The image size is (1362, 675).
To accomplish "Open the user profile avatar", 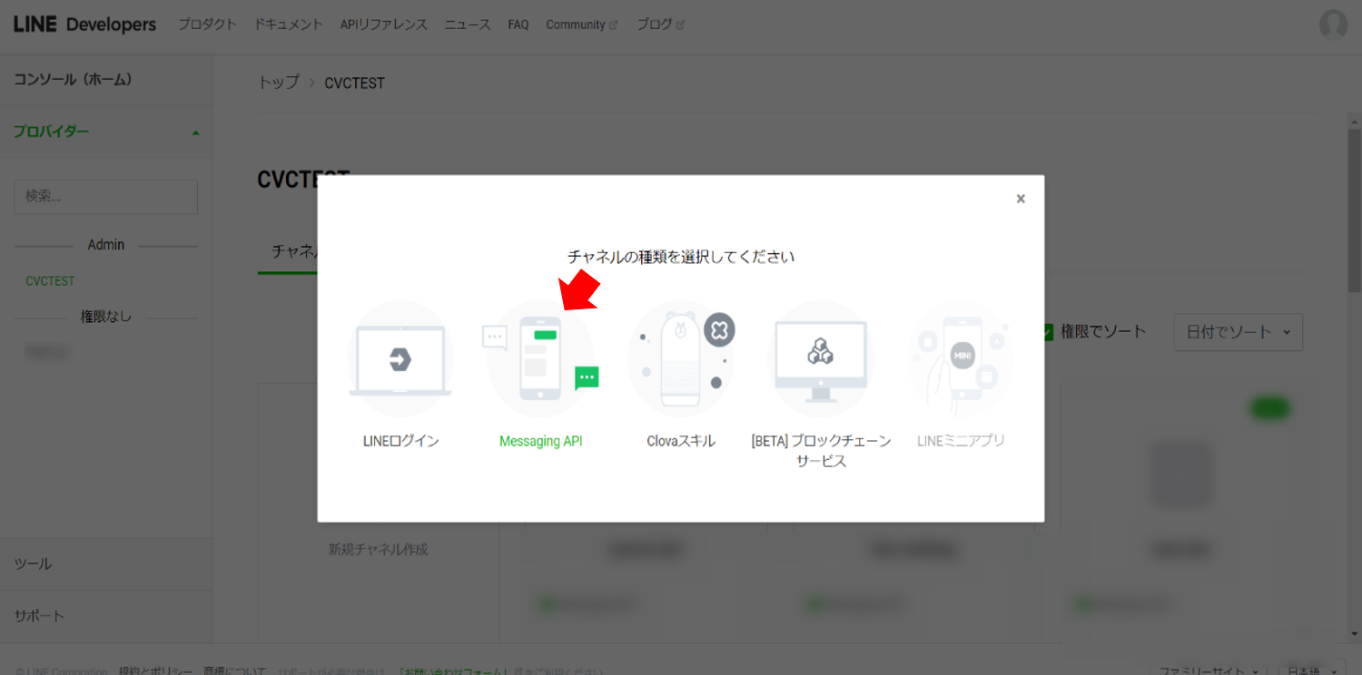I will (1333, 24).
